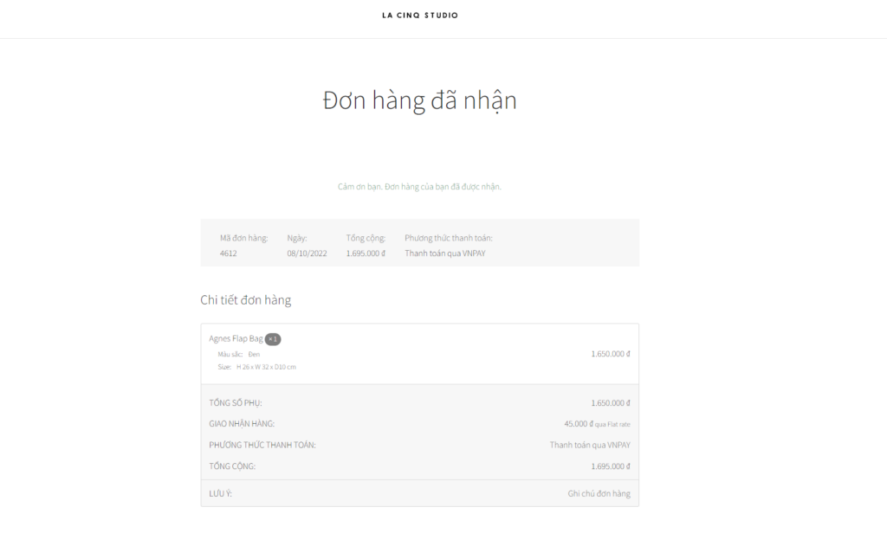Click the 'Ghi chú đơn hàng' note text
Viewport: 887px width, 533px height.
599,494
